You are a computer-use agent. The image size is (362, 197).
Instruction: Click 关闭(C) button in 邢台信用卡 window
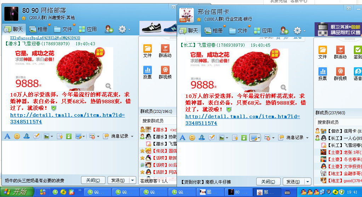268,181
